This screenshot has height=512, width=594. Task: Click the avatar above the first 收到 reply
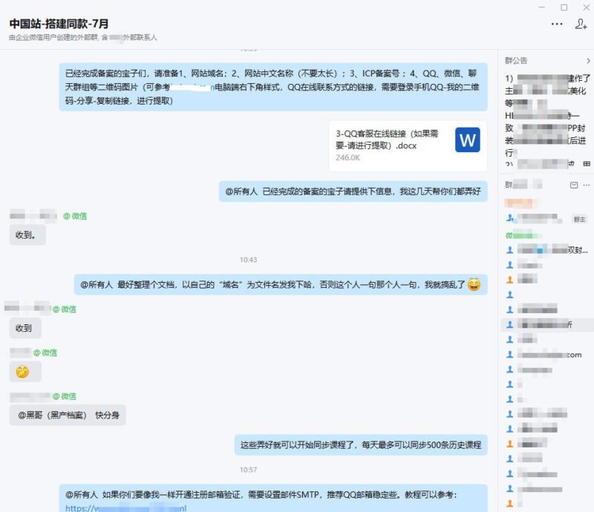point(16,214)
